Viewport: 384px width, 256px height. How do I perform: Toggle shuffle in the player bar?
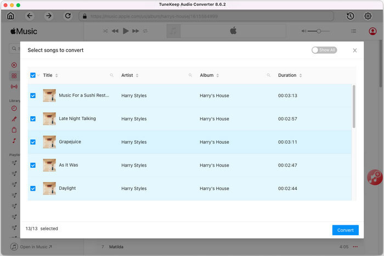105,31
